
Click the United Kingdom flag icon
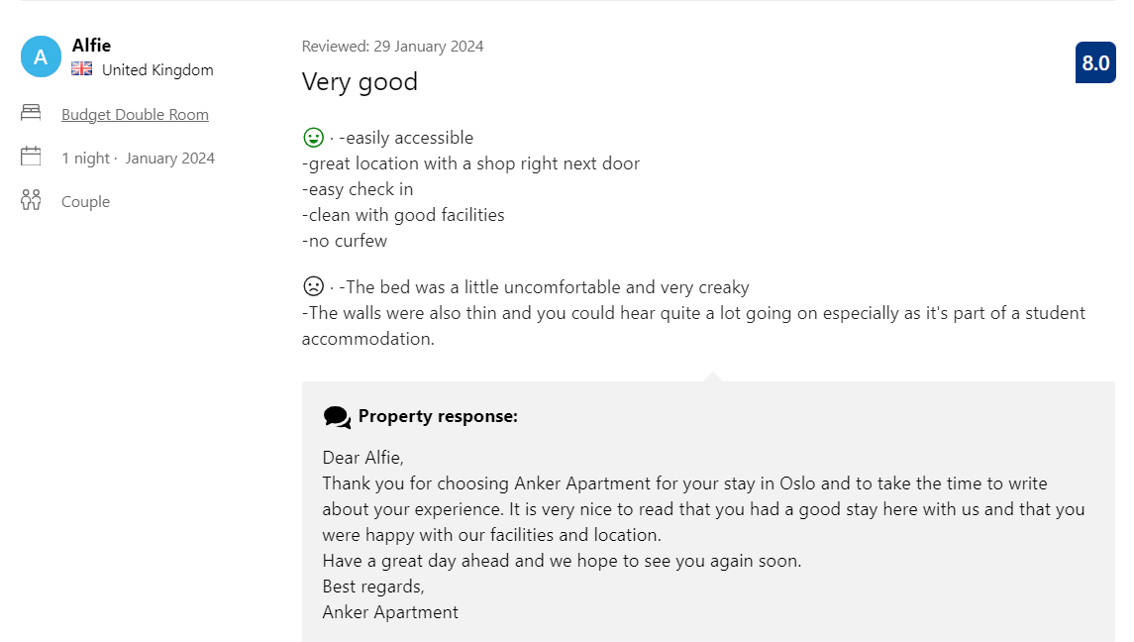point(83,70)
